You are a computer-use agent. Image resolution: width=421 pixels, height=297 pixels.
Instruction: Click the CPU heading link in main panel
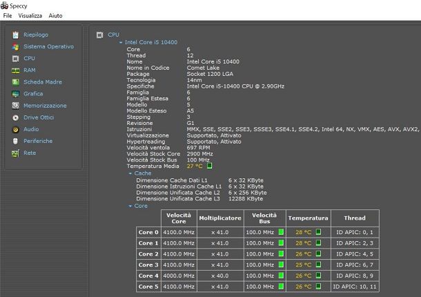tap(114, 35)
